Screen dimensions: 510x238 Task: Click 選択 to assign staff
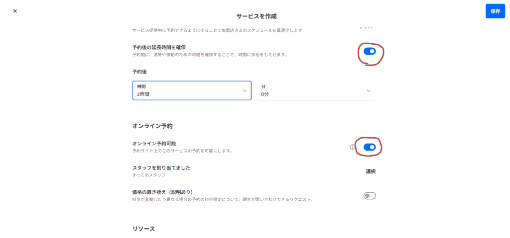371,171
